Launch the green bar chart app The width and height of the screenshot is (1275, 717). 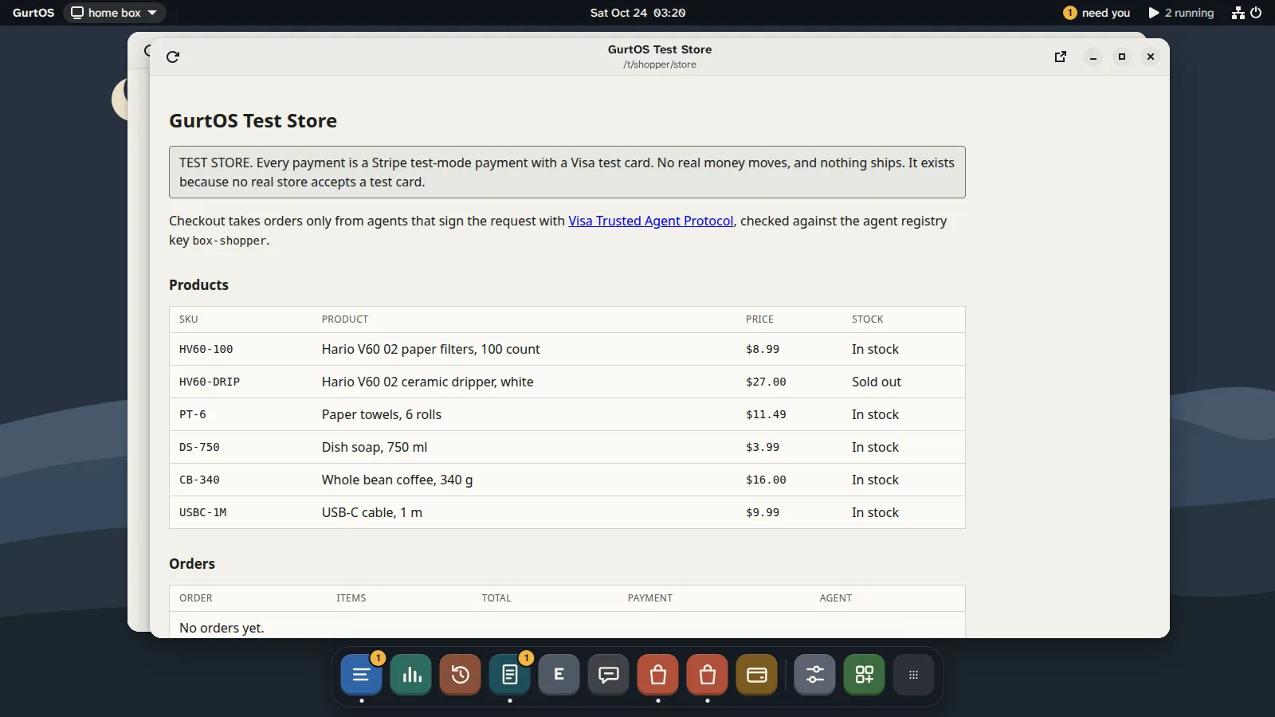point(411,675)
